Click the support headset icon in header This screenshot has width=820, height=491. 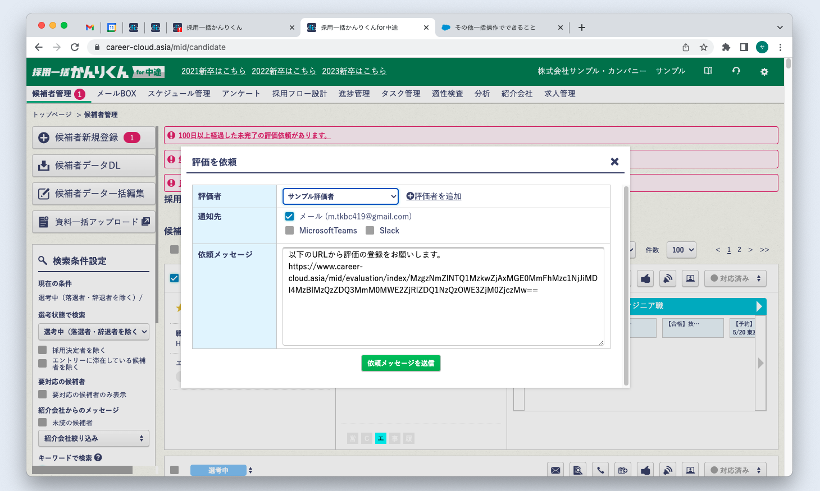point(736,71)
